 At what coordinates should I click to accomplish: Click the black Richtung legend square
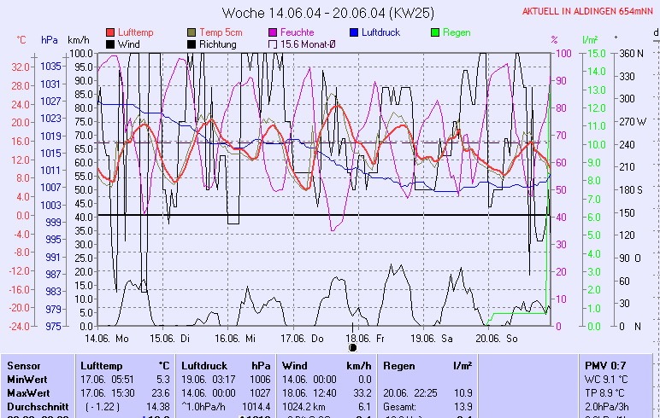pos(192,44)
